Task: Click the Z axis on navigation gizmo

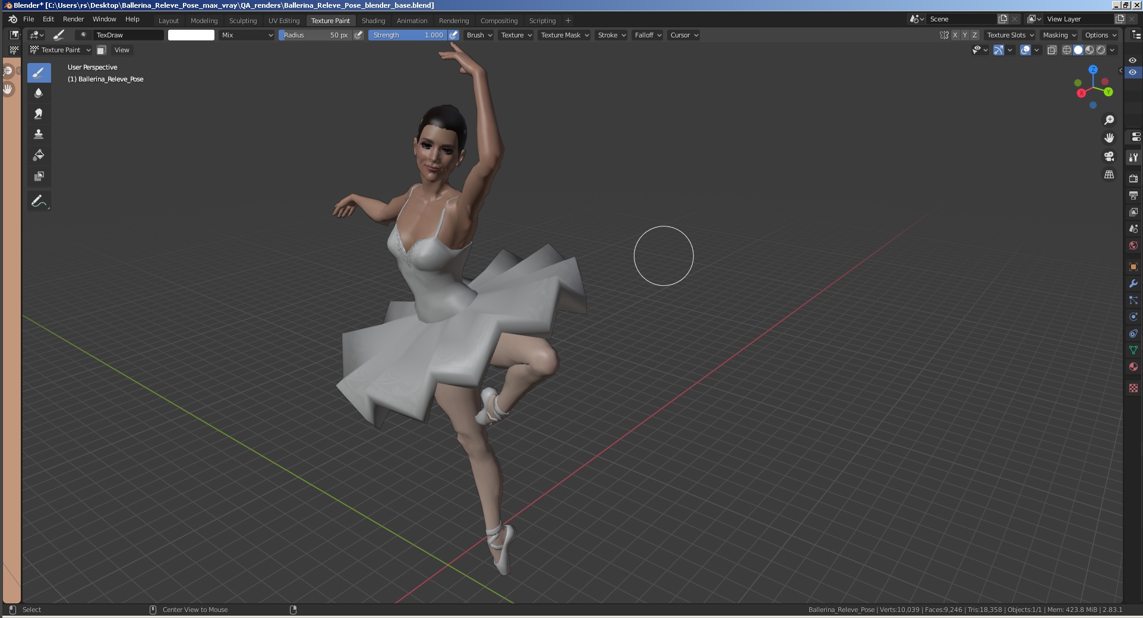Action: coord(1093,70)
